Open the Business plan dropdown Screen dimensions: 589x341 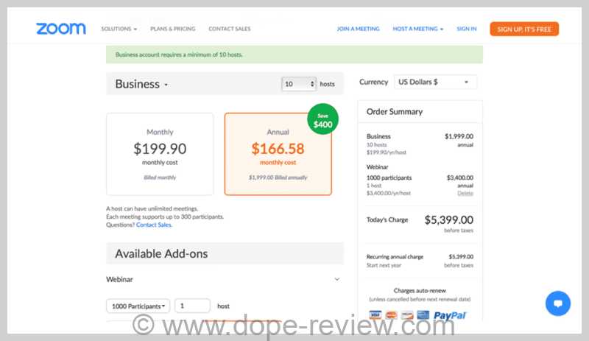pos(142,84)
